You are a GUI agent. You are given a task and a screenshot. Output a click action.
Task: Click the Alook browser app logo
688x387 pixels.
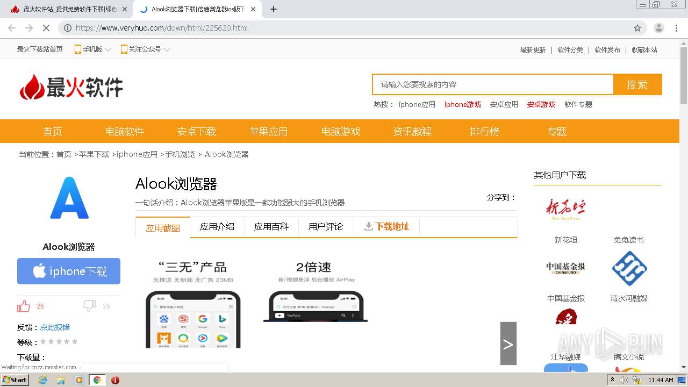pos(69,198)
